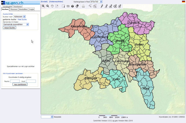186x123 pixels.
Task: Activate the pan hand tool
Action: [52, 6]
